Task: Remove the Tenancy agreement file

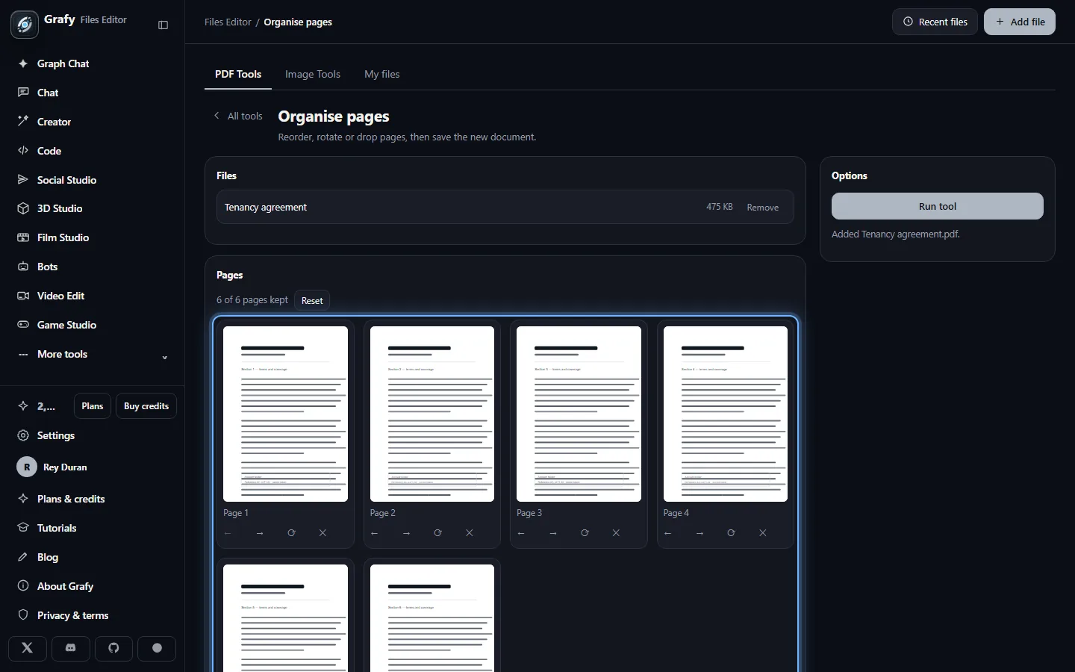Action: point(763,208)
